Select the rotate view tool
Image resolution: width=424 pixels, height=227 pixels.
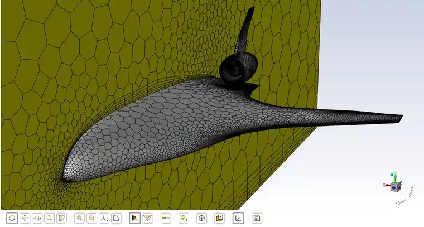(12, 218)
